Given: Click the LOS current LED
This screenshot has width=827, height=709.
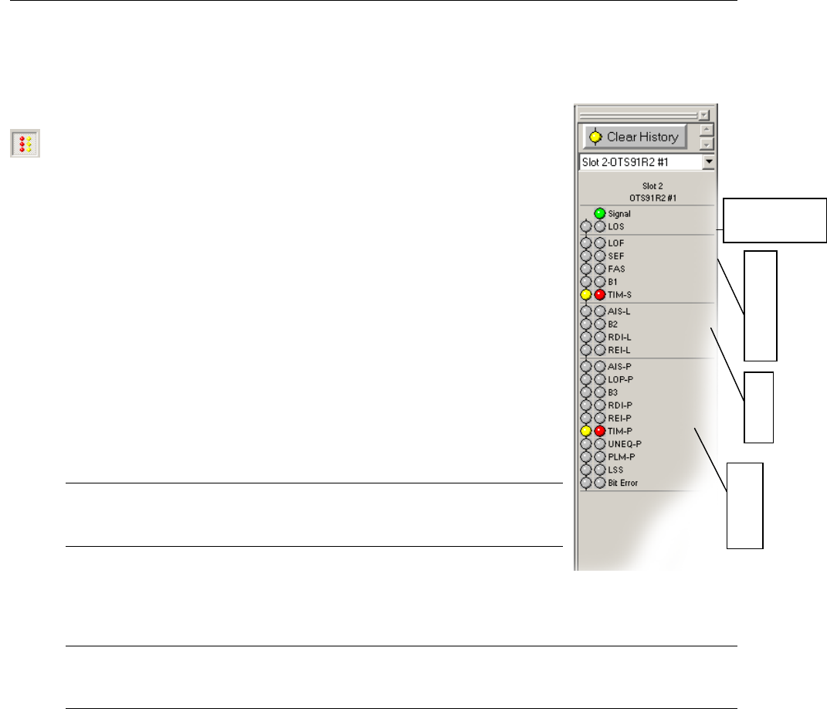Looking at the screenshot, I should [x=600, y=227].
